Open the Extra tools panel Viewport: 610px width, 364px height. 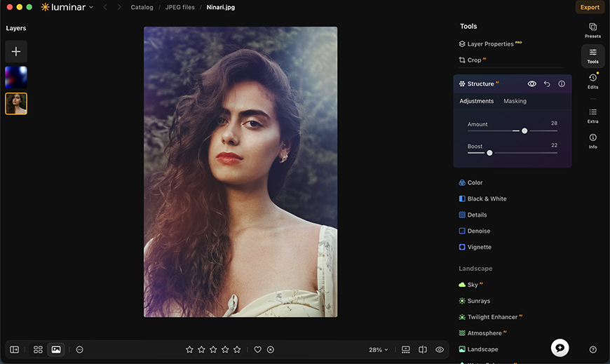tap(592, 116)
